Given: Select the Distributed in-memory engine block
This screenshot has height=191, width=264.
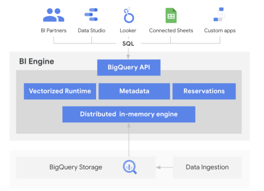Looking at the screenshot, I should [x=129, y=114].
